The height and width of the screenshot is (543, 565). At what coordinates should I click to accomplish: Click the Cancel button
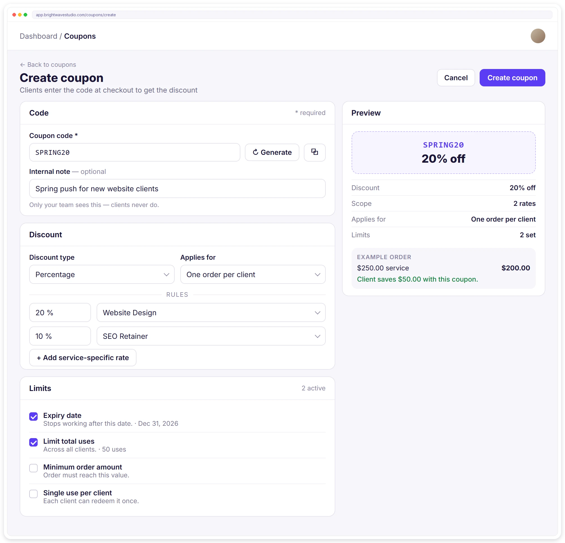point(456,78)
